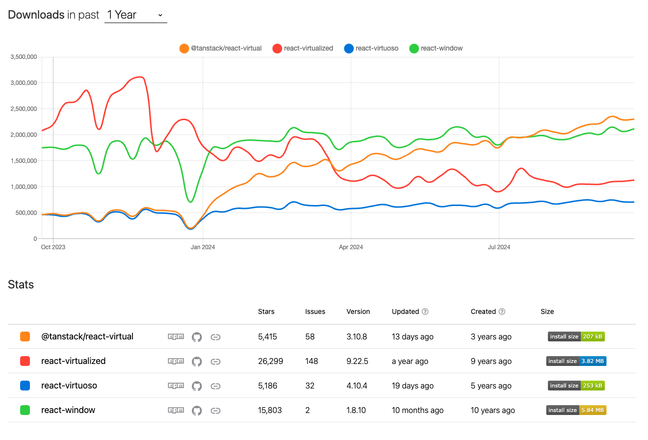
Task: Open homepage link icon for react-virtuoso
Action: pyautogui.click(x=215, y=386)
